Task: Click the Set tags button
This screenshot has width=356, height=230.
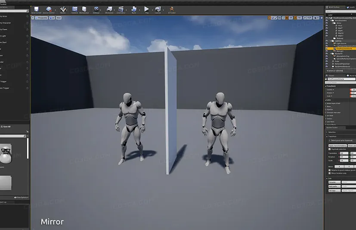Action: [334, 190]
